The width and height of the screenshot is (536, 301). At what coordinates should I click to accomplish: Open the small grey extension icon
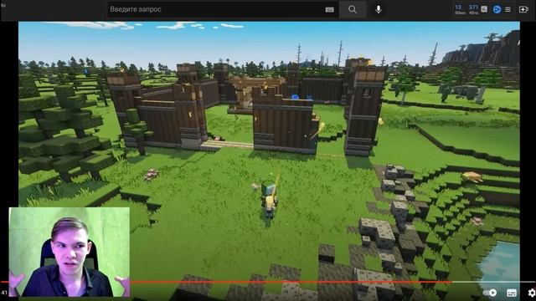484,9
